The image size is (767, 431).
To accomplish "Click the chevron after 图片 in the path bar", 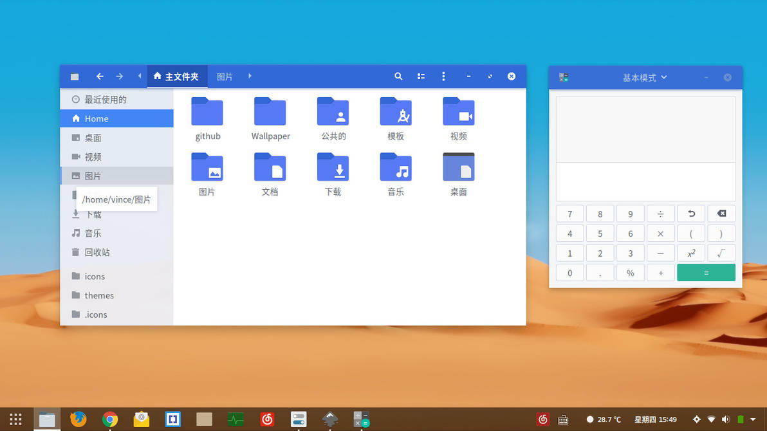I will point(250,75).
